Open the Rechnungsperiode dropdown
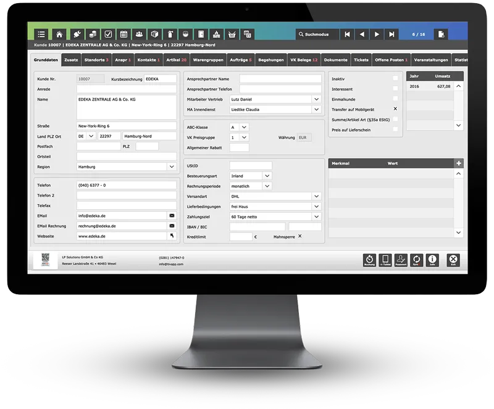 pyautogui.click(x=267, y=186)
